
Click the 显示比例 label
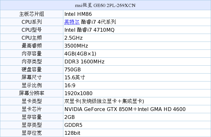coord(32,85)
